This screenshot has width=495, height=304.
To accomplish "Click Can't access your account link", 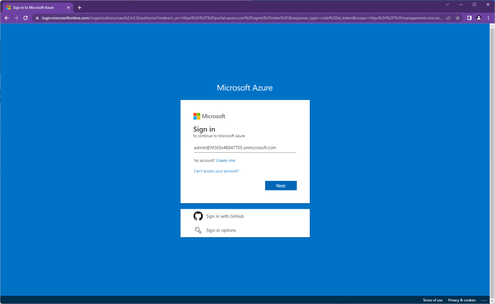I will 216,171.
